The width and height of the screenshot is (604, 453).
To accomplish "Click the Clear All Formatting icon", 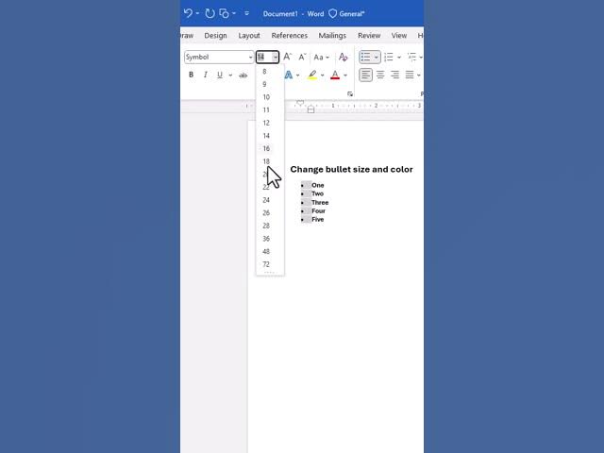I will pyautogui.click(x=343, y=57).
